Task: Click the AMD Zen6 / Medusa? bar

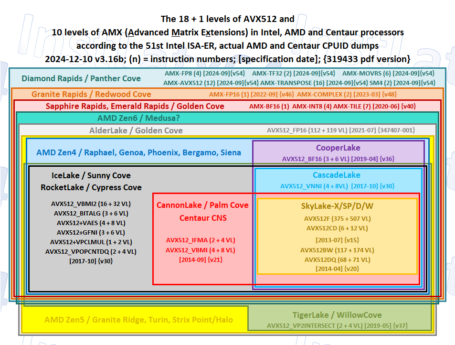Action: tap(138, 118)
